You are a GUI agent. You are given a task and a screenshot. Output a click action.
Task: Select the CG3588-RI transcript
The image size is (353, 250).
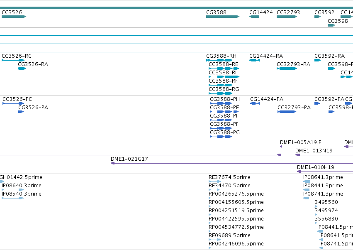coord(224,77)
